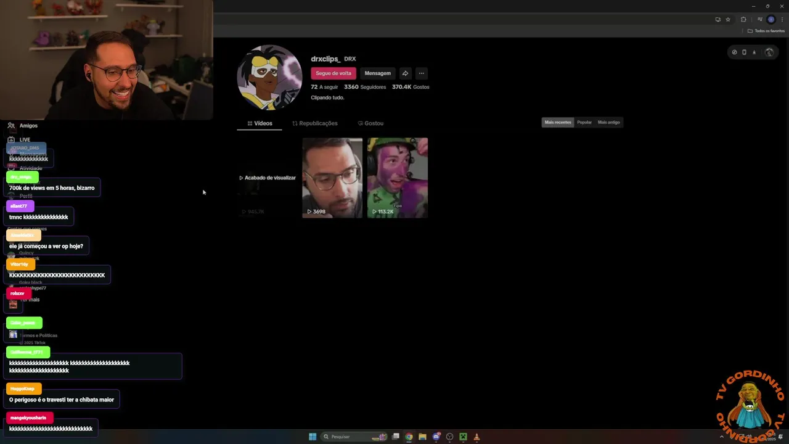Image resolution: width=789 pixels, height=444 pixels.
Task: Click the profile bio 'Clipando tudo.'
Action: point(327,97)
